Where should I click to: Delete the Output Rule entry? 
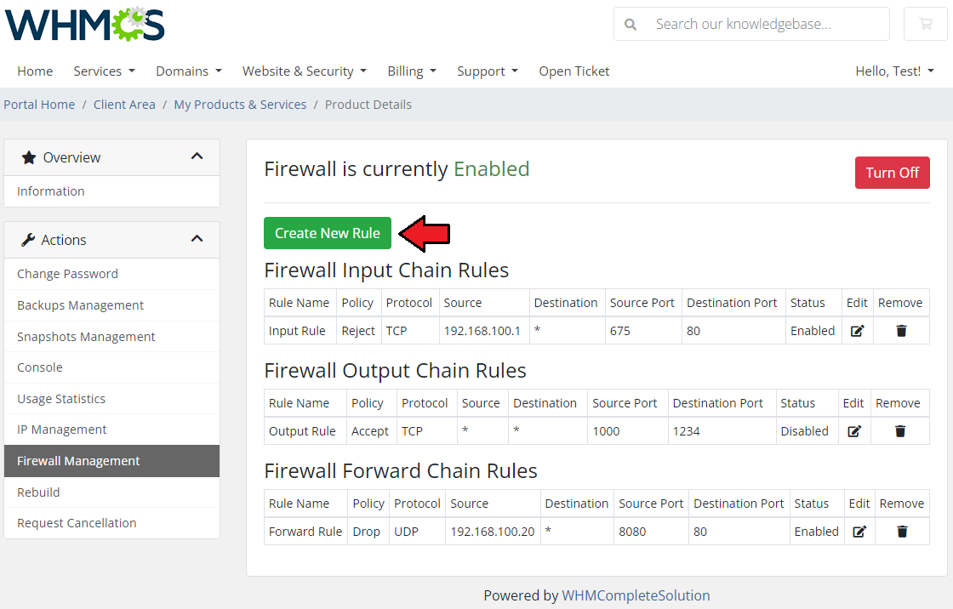[x=900, y=431]
